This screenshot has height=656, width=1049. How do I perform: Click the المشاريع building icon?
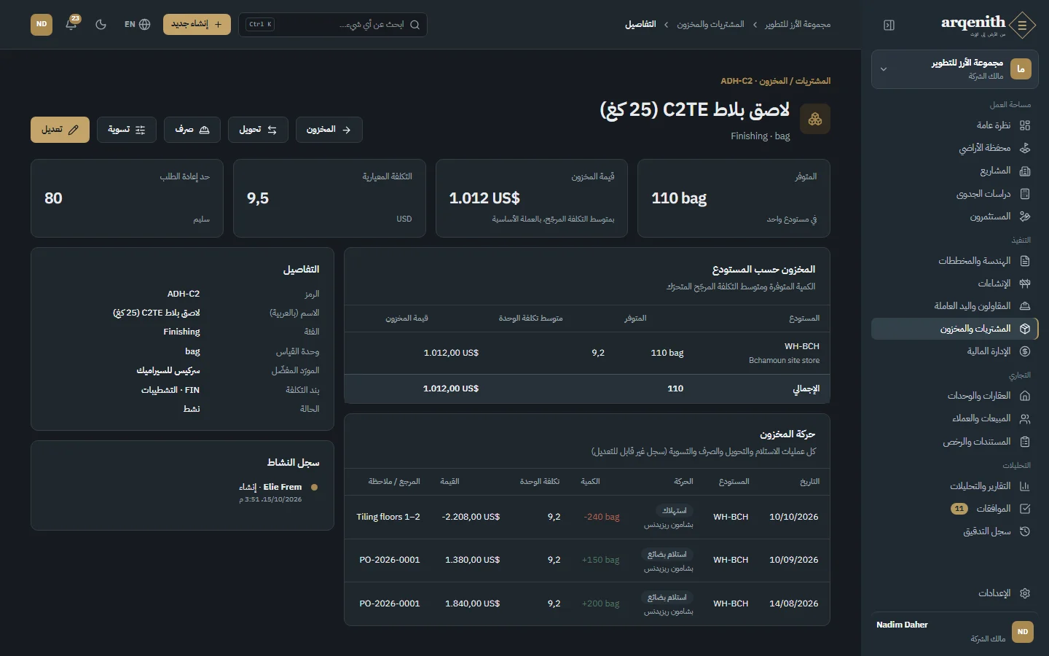tap(1025, 171)
